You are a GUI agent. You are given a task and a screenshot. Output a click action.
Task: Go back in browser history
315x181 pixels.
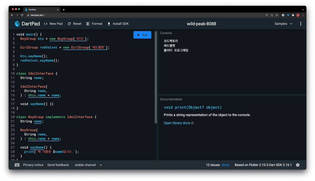12,15
